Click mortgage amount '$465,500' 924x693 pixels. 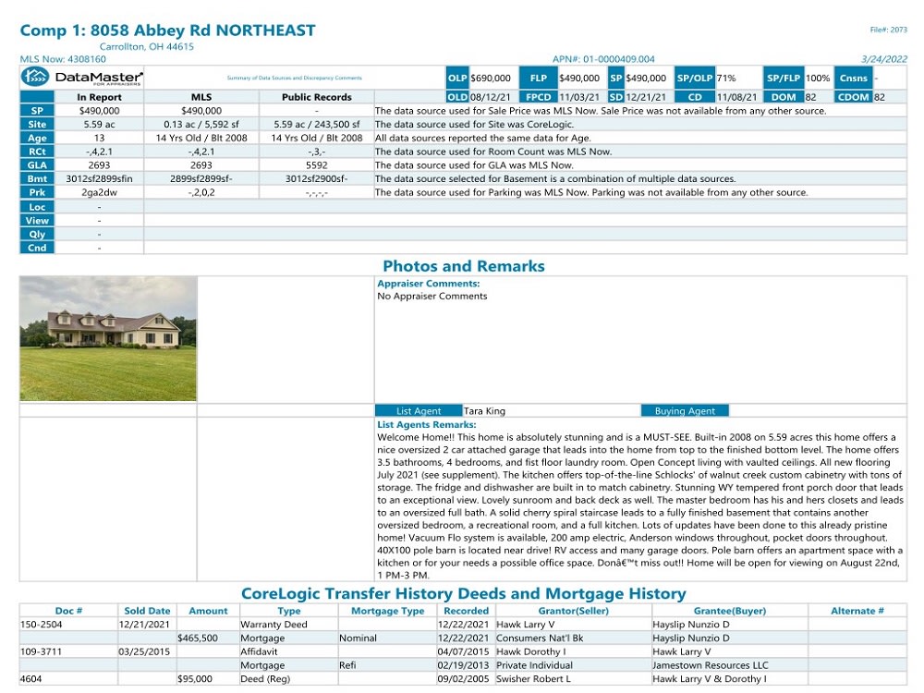pos(198,638)
